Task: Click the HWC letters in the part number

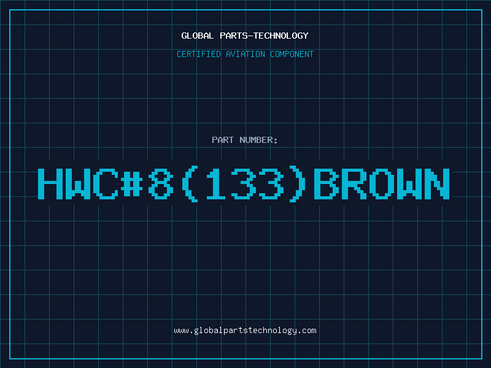Action: click(x=79, y=183)
